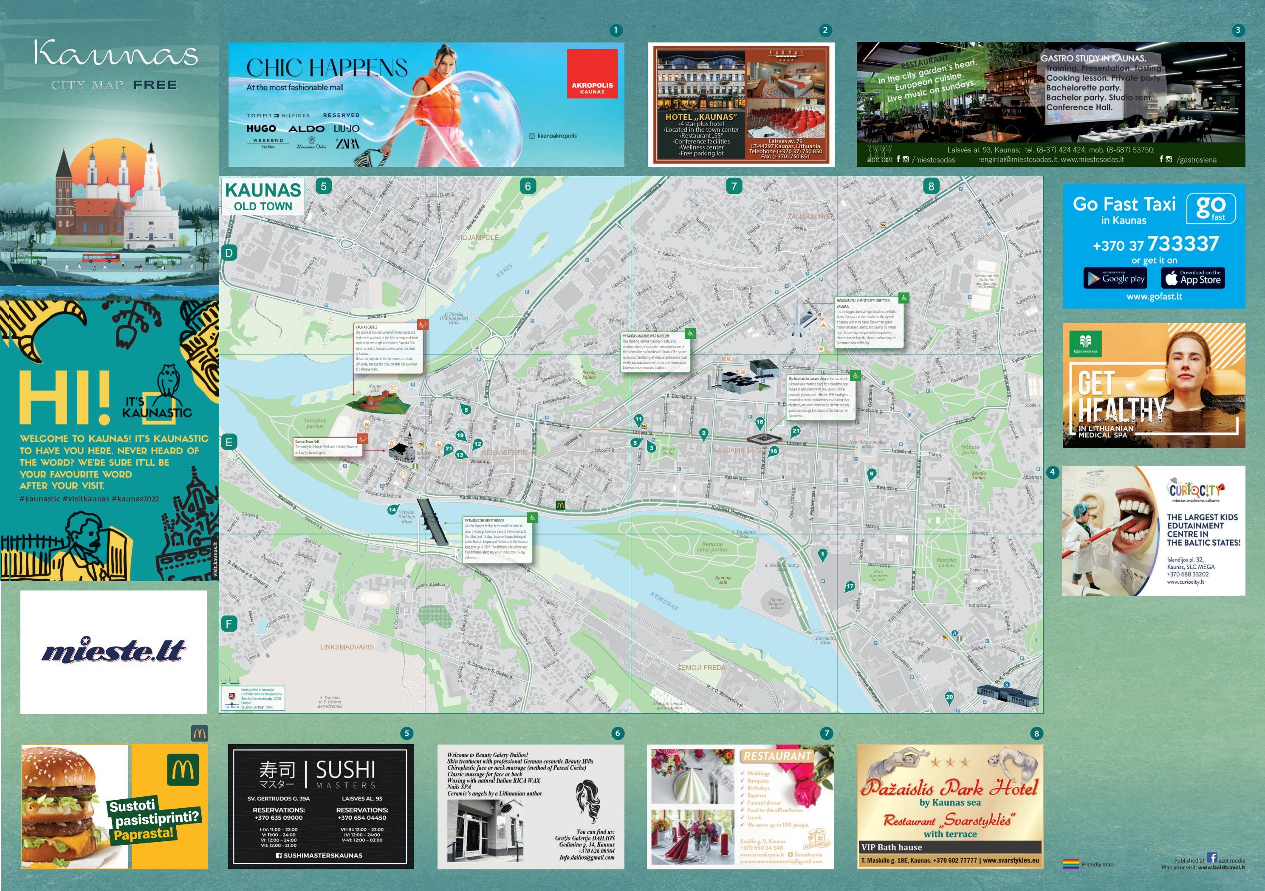Visit the www.curiocity.lt link

[x=1186, y=583]
